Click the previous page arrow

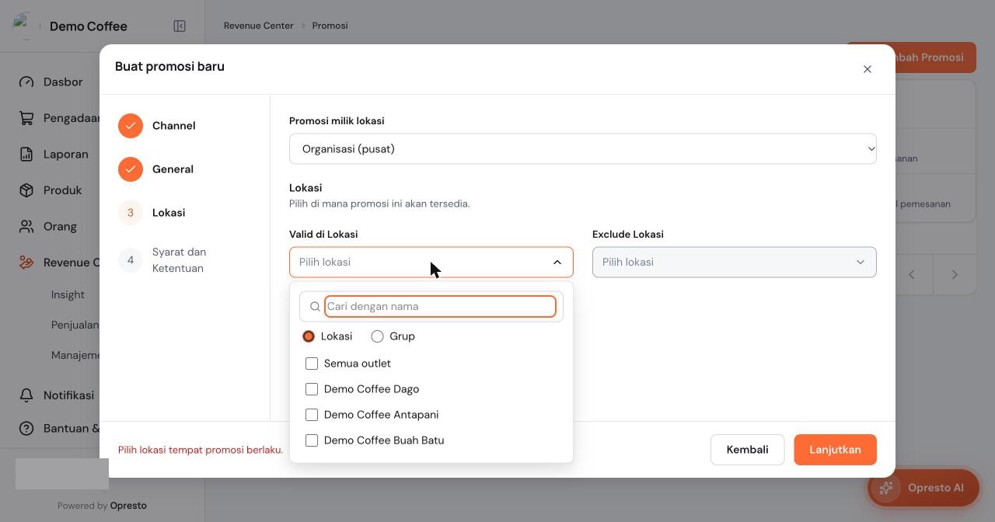(912, 274)
